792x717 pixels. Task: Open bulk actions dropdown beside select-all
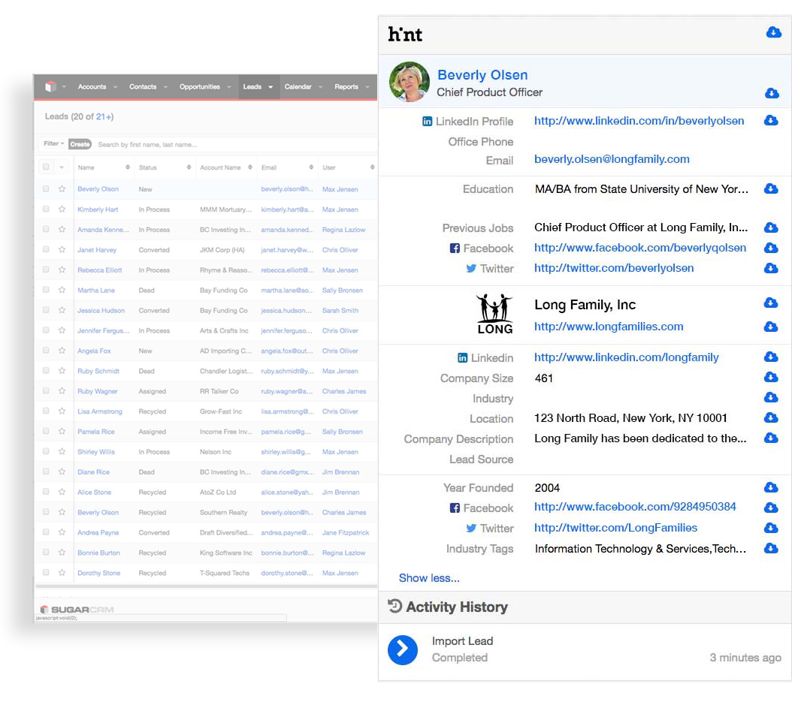pos(62,167)
